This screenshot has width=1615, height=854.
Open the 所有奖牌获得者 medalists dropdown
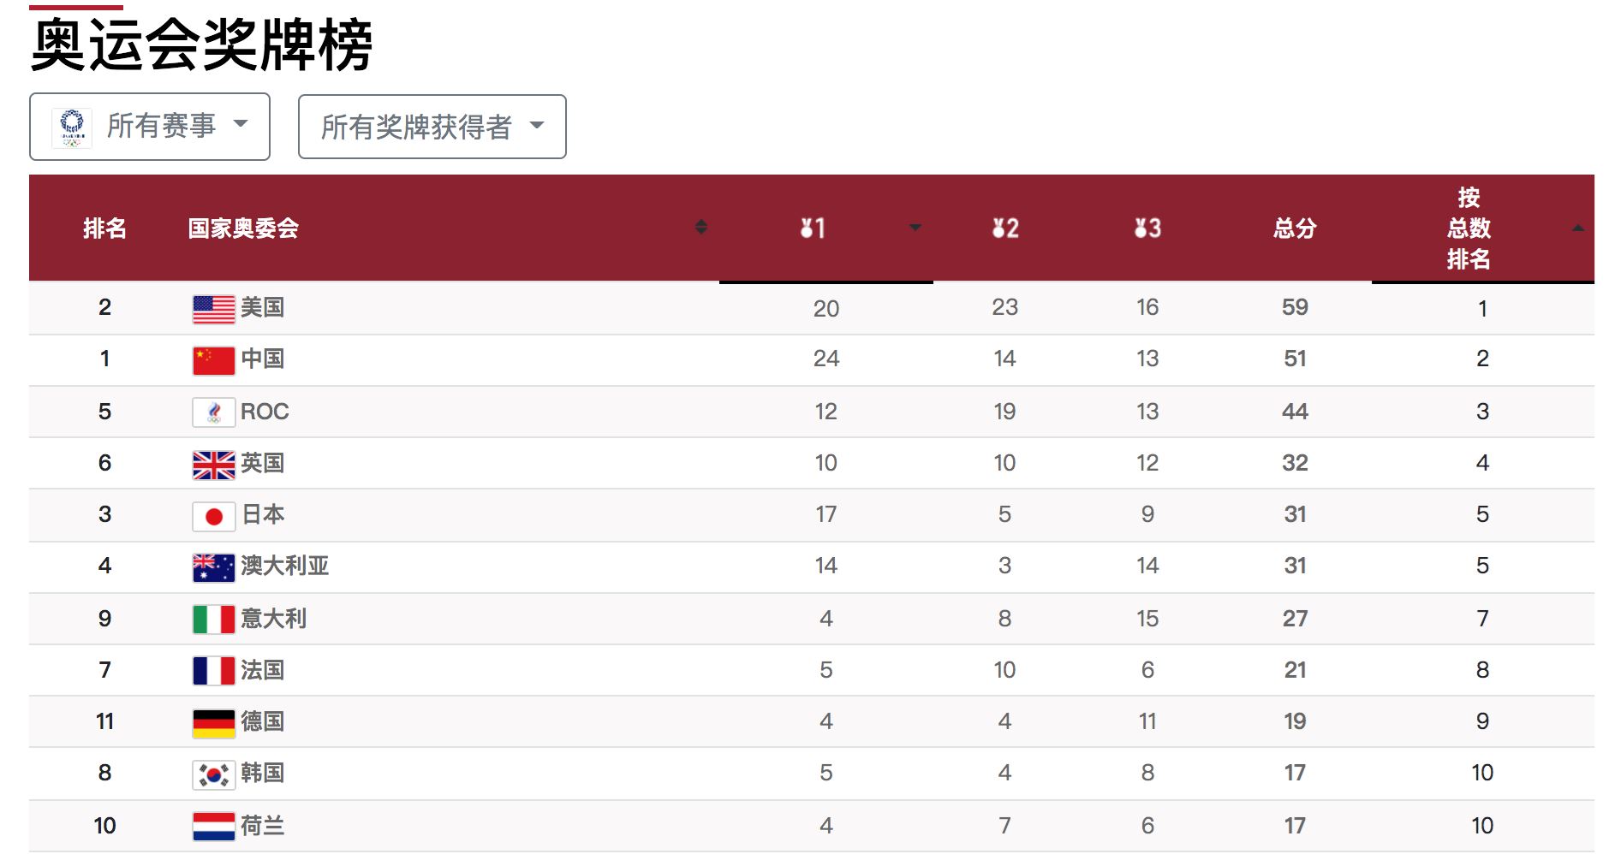click(x=432, y=127)
